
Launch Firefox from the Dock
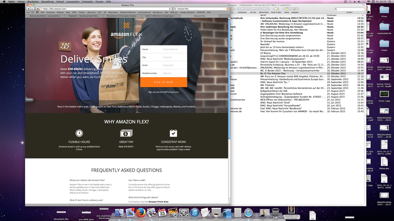[x=141, y=213]
